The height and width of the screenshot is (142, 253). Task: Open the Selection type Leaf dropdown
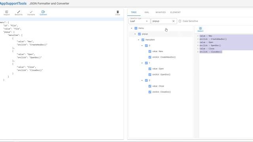(x=139, y=21)
